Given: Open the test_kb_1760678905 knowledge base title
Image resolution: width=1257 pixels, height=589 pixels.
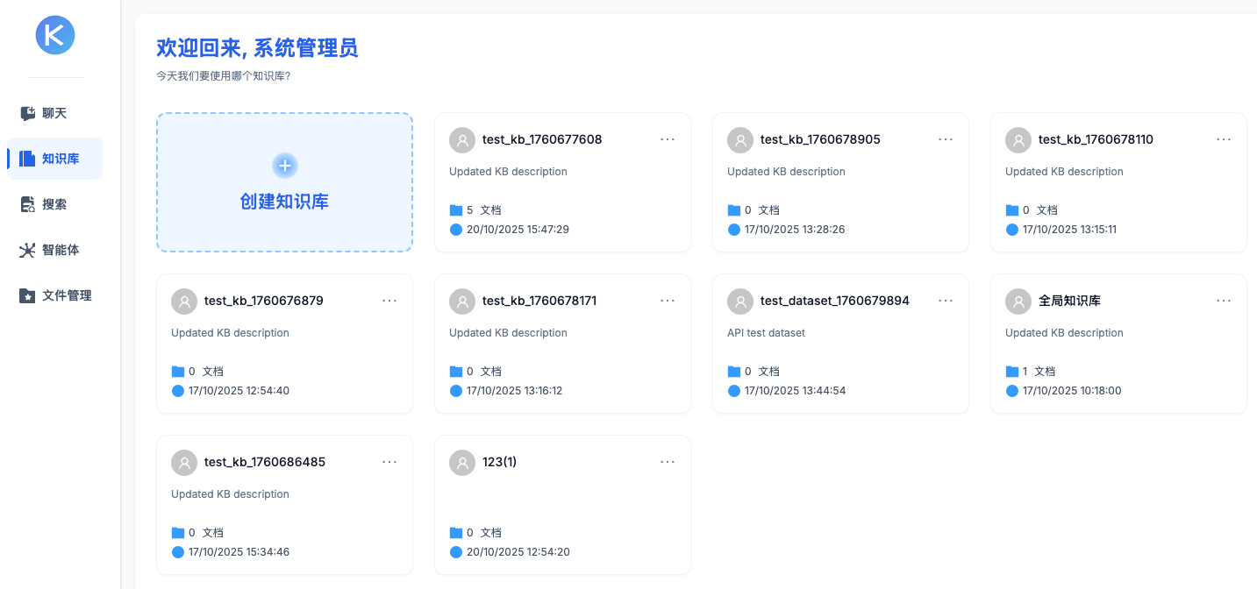Looking at the screenshot, I should point(820,139).
